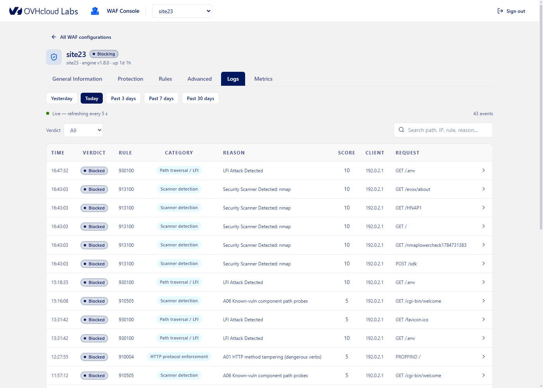Click the OVHcloud Labs logo
Viewport: 543px width, 388px height.
tap(43, 11)
